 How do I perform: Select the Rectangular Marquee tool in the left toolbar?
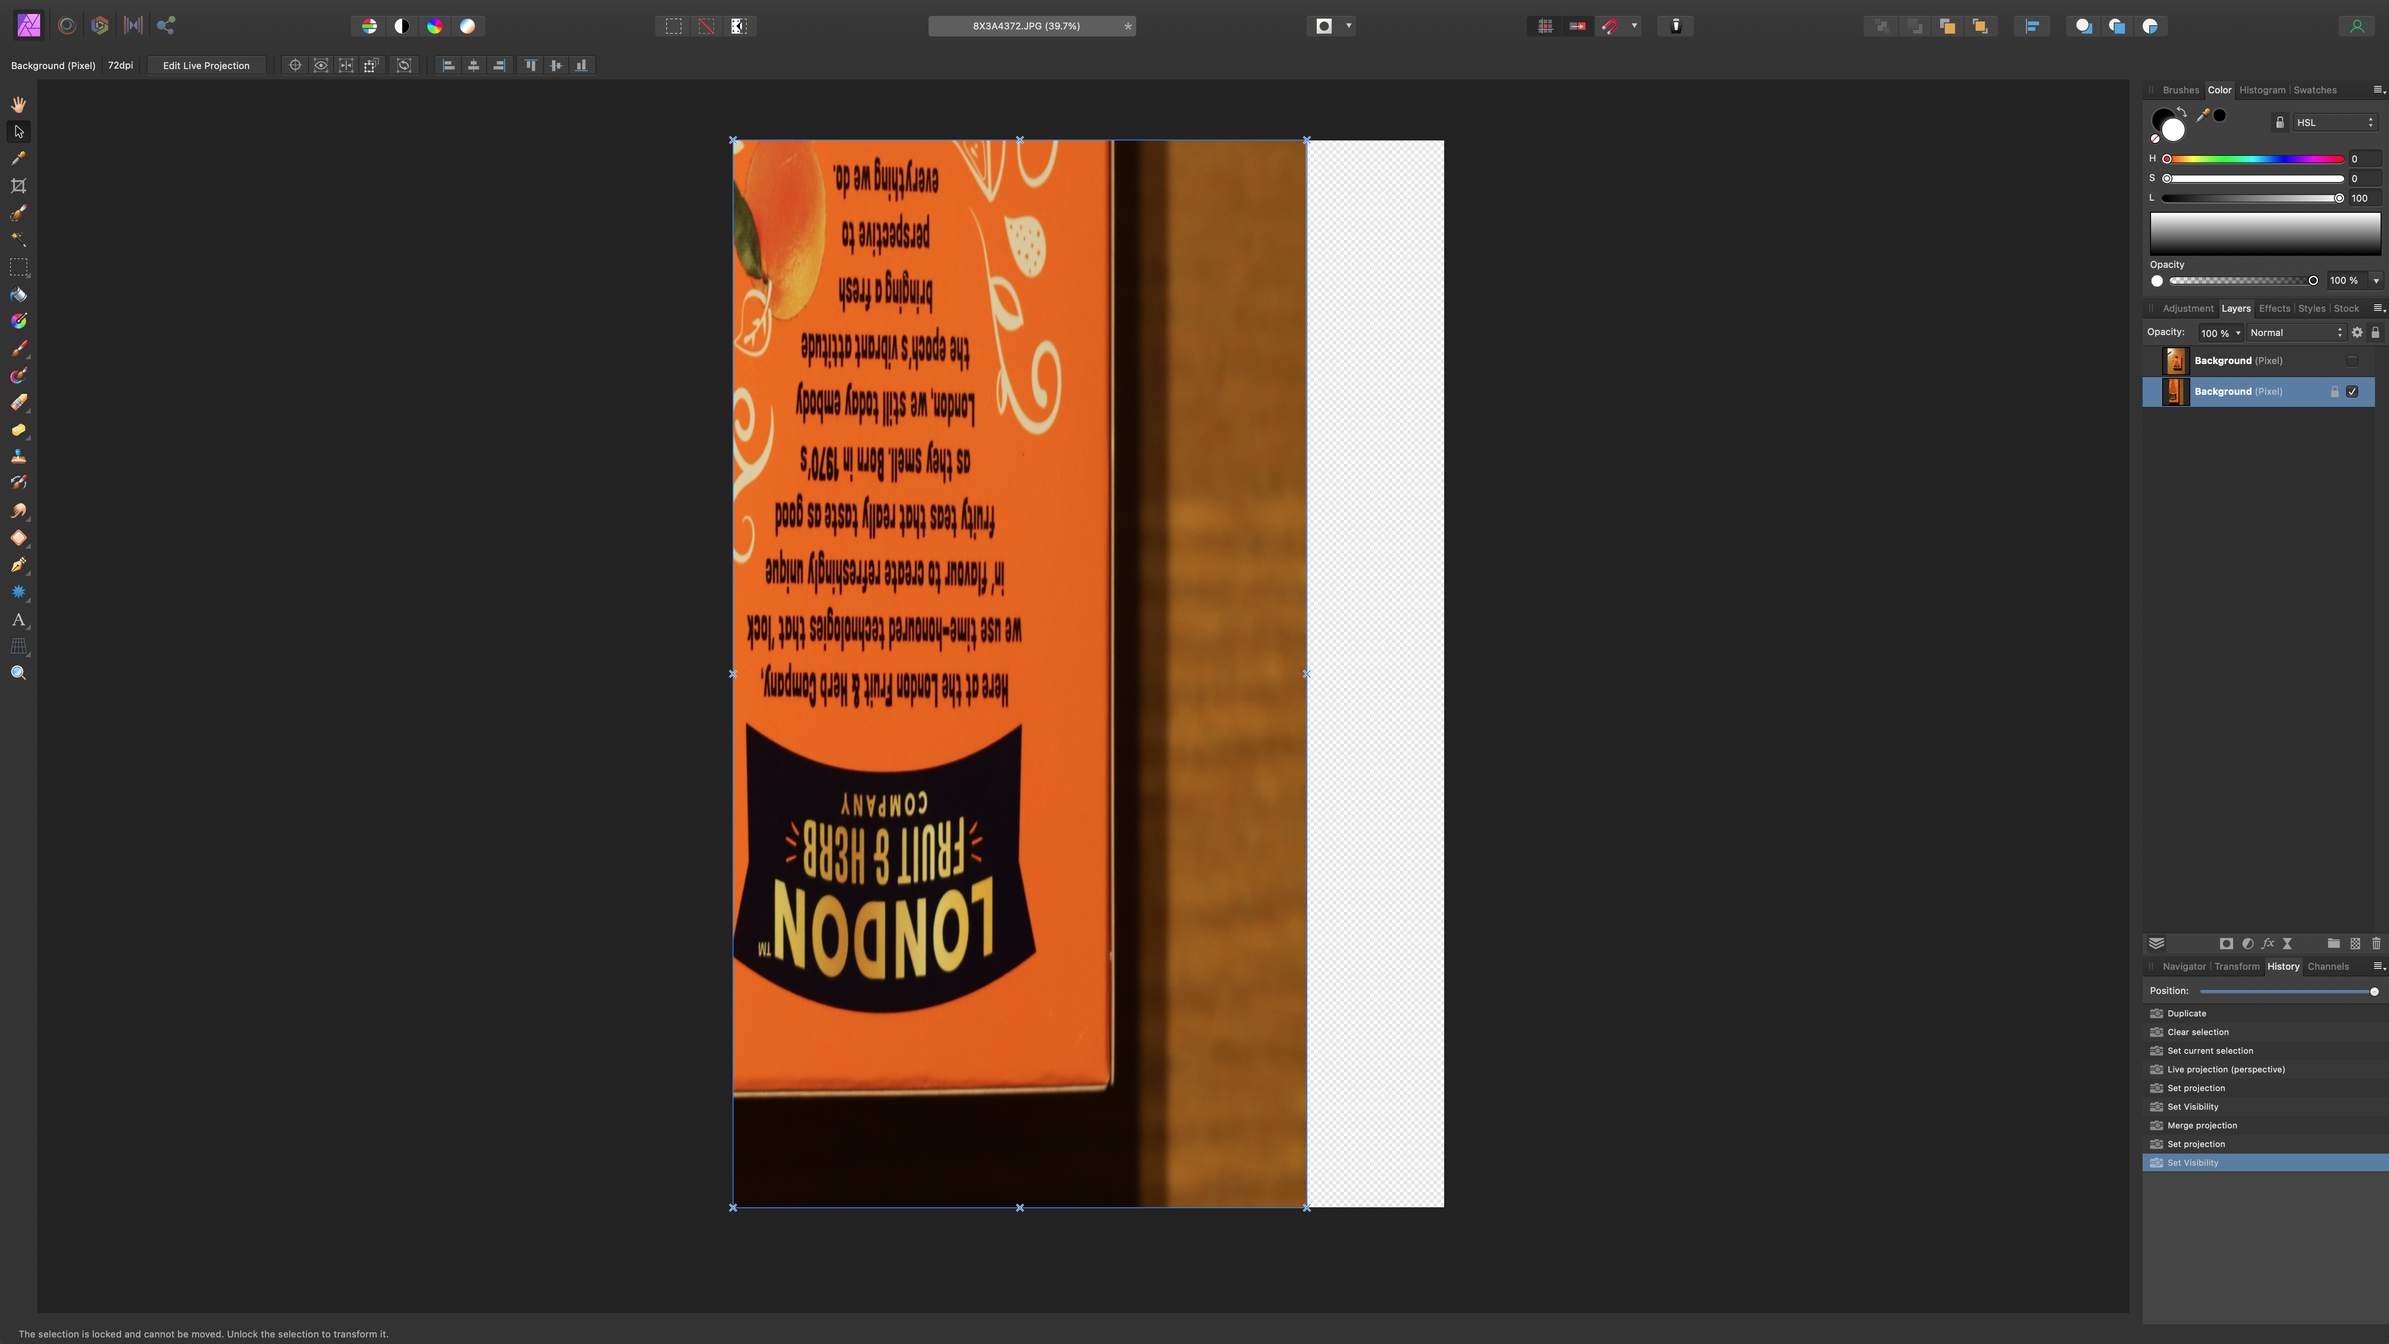coord(19,267)
